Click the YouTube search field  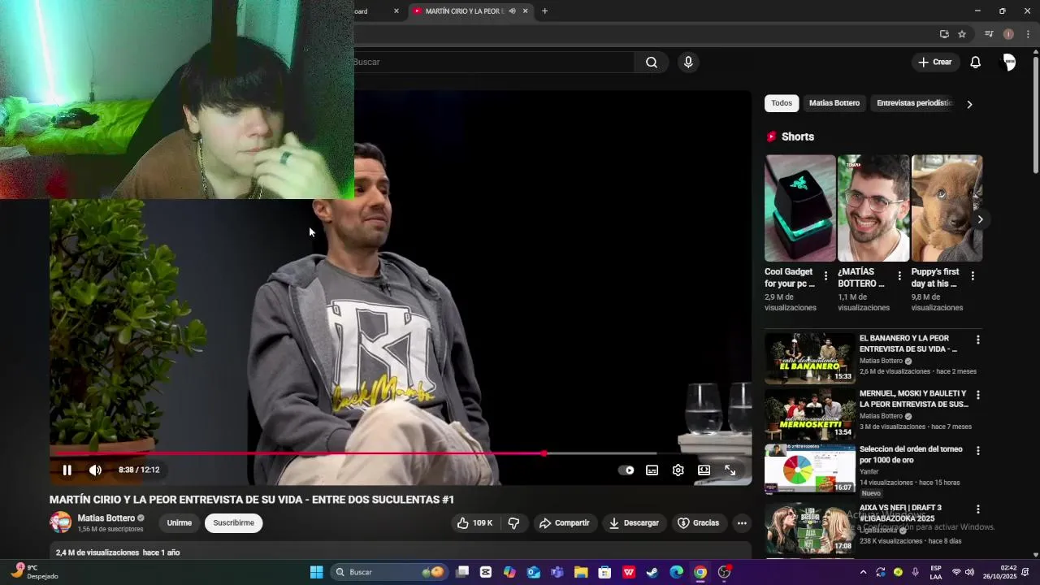[x=494, y=62]
